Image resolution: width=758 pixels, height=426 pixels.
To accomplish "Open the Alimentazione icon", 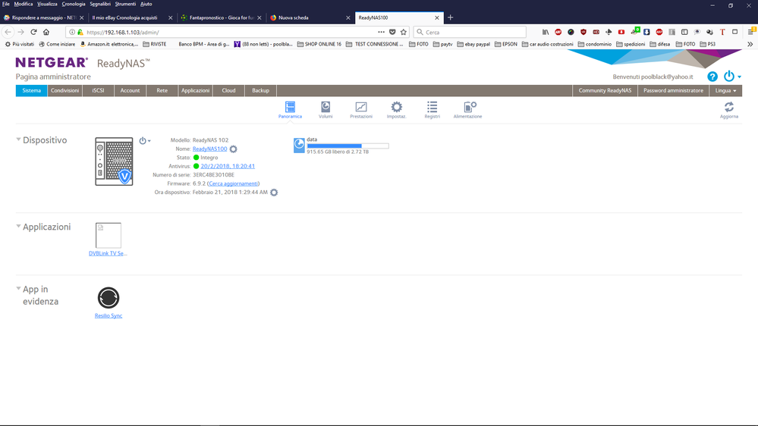I will 467,110.
